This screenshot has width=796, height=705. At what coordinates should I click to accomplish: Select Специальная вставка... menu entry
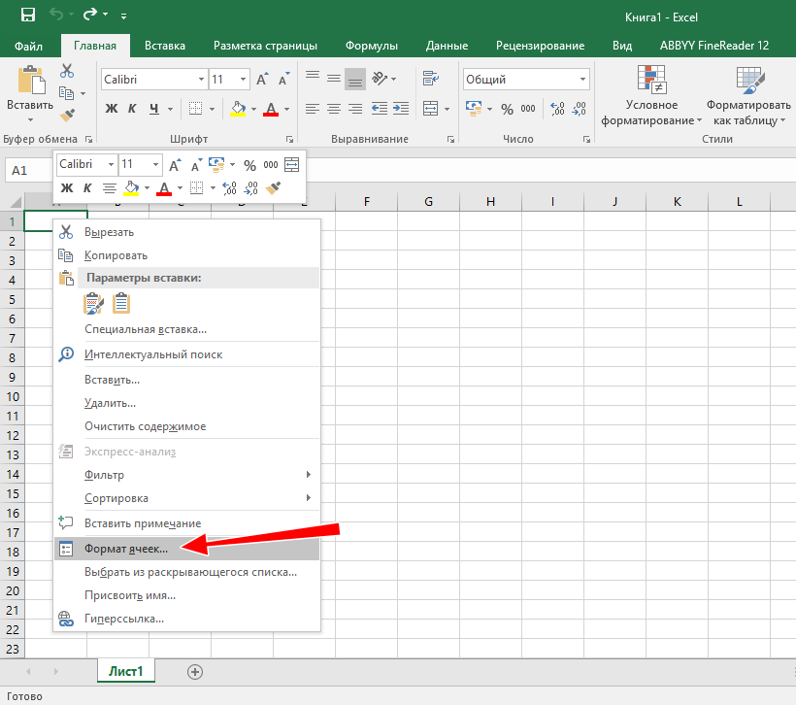[x=186, y=329]
